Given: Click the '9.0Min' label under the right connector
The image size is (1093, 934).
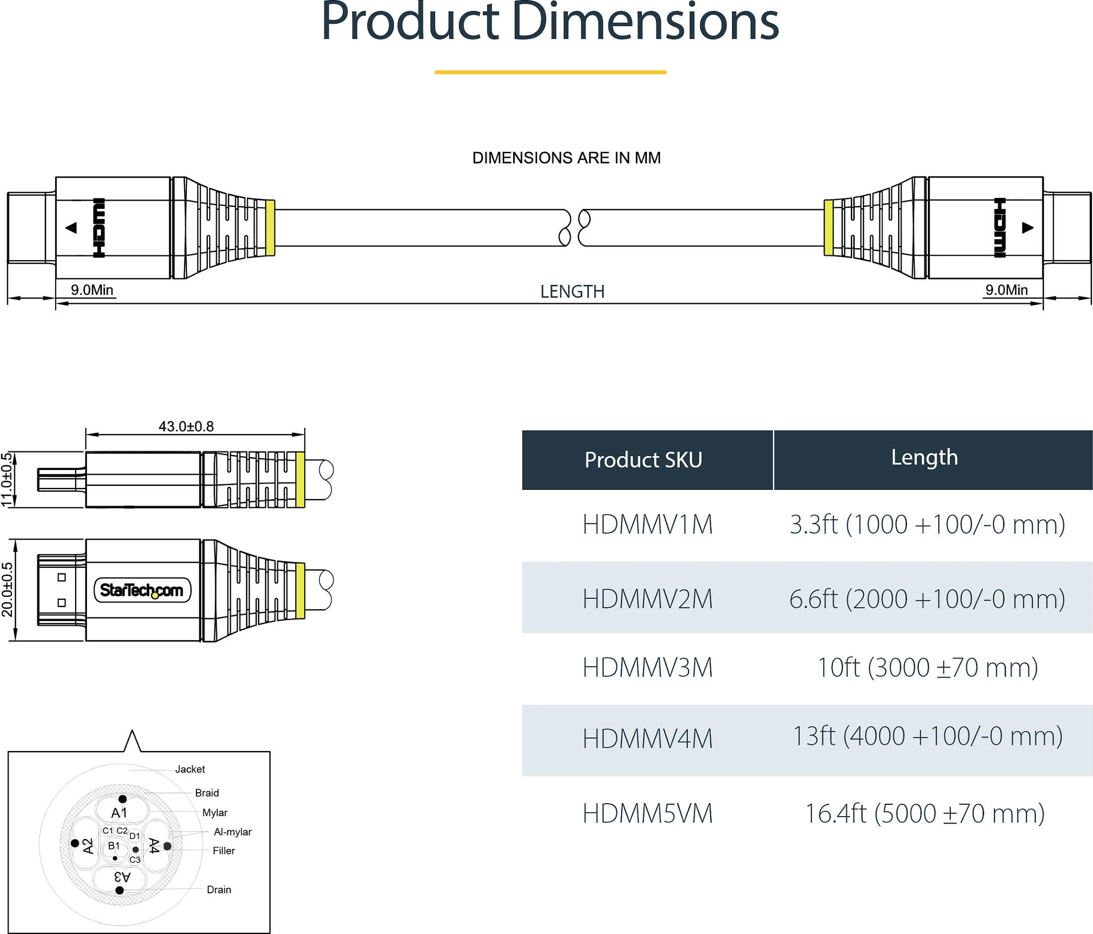Looking at the screenshot, I should tap(1006, 289).
